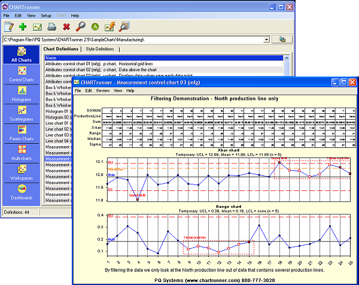Open Help menu in chart window

[130, 90]
